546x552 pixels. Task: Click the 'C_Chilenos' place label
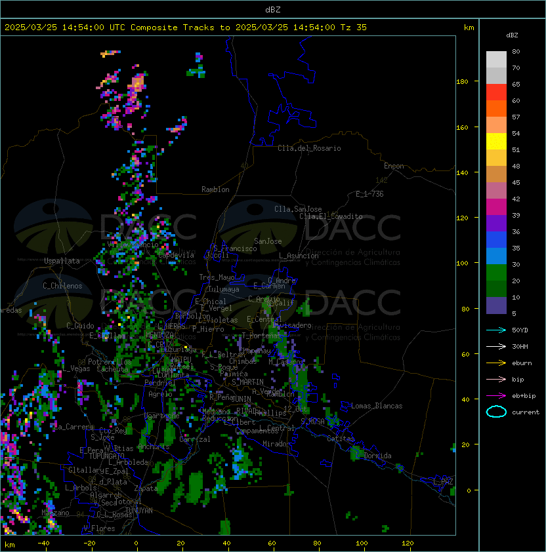[62, 286]
